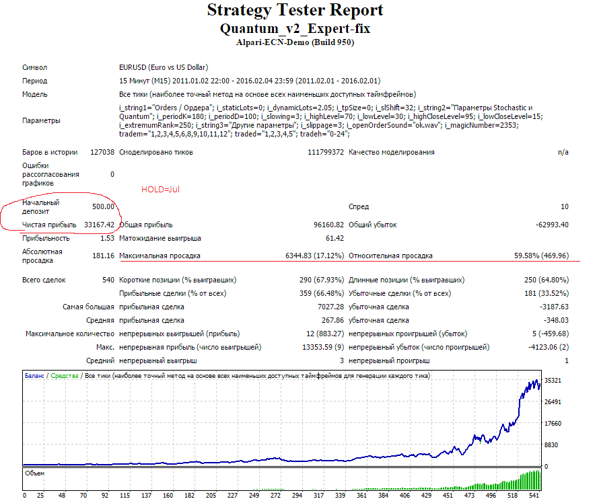Screen dimensions: 597x501
Task: Click the 'Модель' row label
Action: click(x=34, y=94)
